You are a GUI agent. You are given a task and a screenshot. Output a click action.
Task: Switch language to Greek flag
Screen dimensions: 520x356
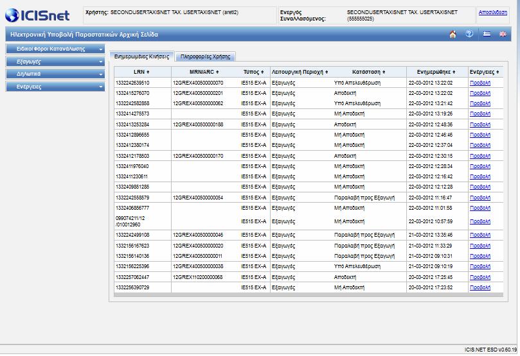[487, 34]
